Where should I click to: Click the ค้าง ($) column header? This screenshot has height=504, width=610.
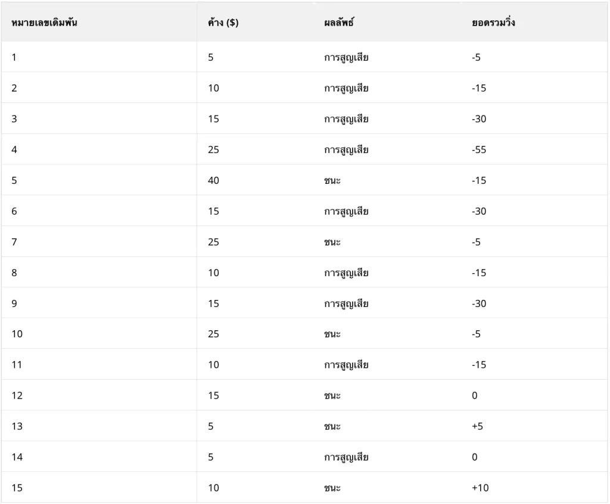[x=223, y=23]
